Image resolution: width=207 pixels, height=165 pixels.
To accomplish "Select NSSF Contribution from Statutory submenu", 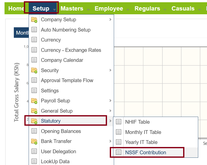I will (x=145, y=152).
